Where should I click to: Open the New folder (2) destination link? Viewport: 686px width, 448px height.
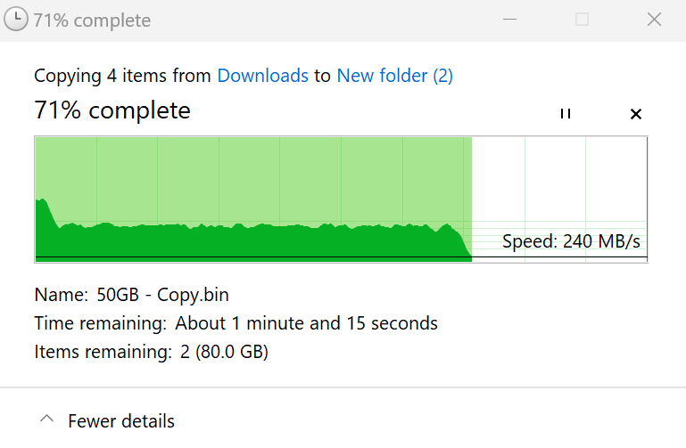(394, 76)
